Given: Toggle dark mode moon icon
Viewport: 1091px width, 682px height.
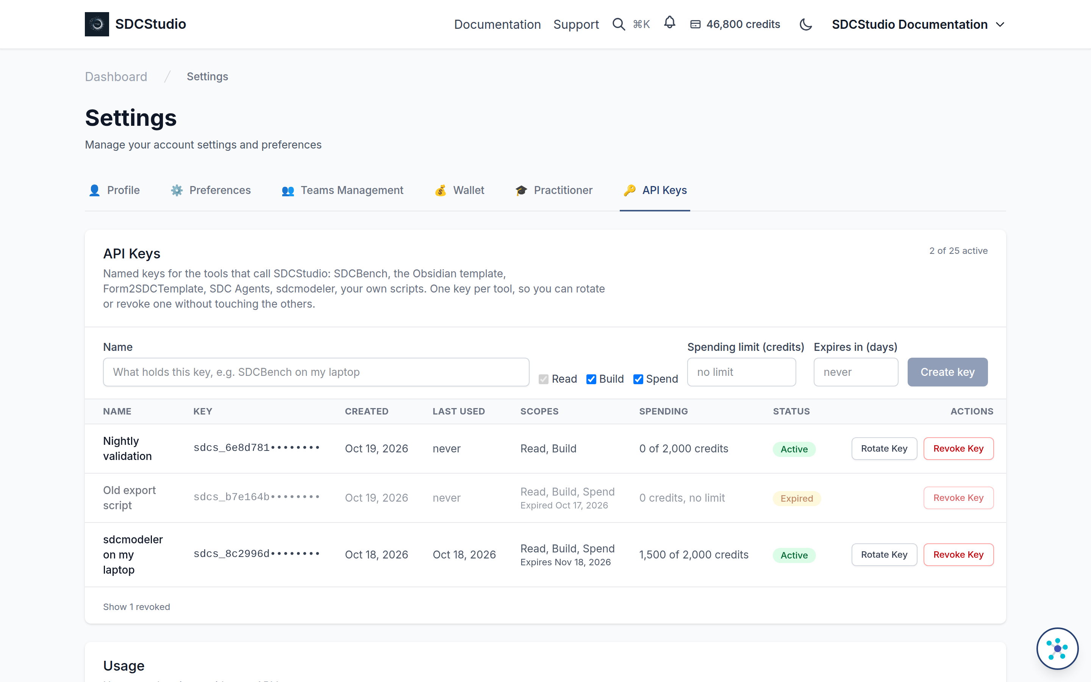Looking at the screenshot, I should click(x=806, y=24).
